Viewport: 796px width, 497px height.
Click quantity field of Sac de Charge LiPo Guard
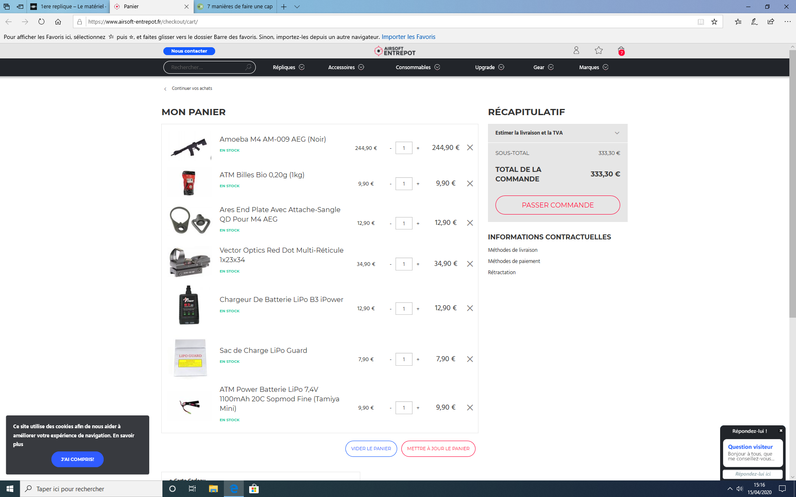pos(404,359)
